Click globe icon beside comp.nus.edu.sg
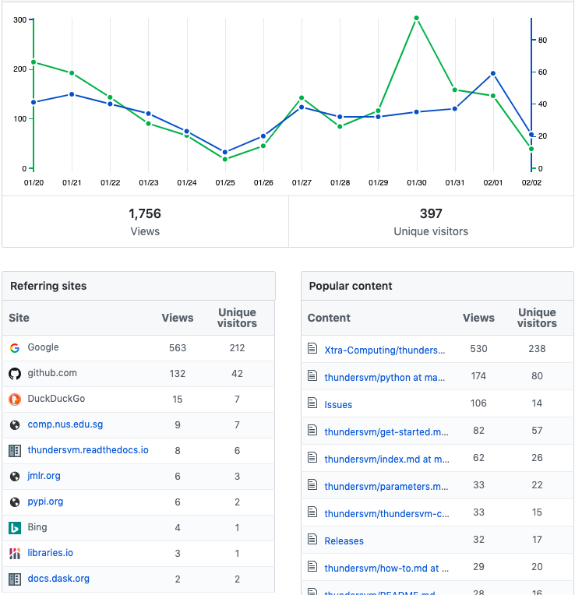Image resolution: width=575 pixels, height=595 pixels. (15, 425)
